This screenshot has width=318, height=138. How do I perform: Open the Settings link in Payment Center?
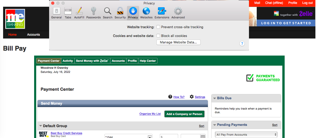click(x=200, y=97)
